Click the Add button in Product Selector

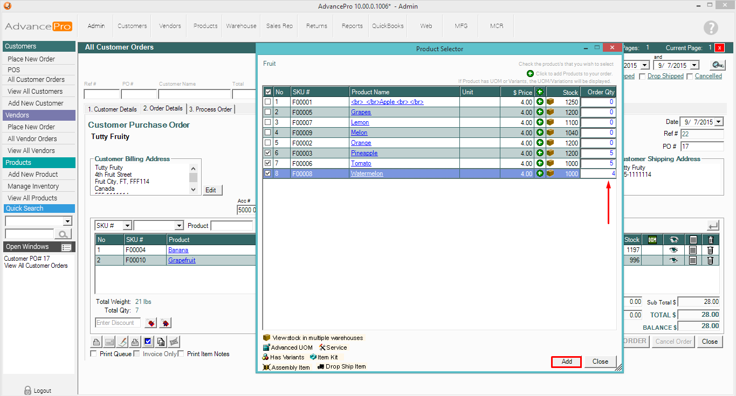click(x=566, y=362)
